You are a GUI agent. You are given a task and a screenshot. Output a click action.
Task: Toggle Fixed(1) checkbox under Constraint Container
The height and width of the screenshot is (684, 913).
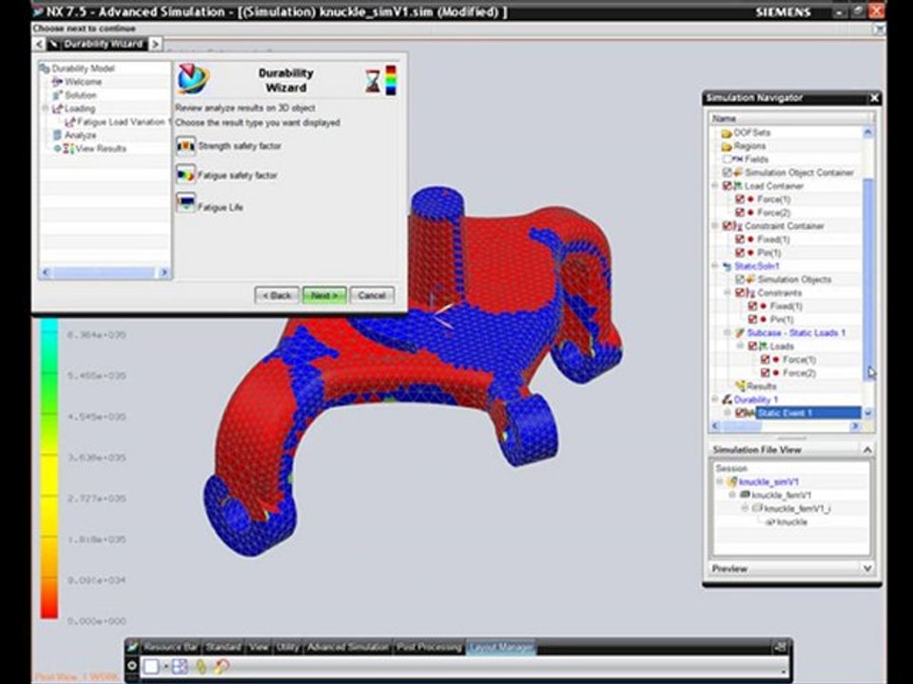point(740,239)
